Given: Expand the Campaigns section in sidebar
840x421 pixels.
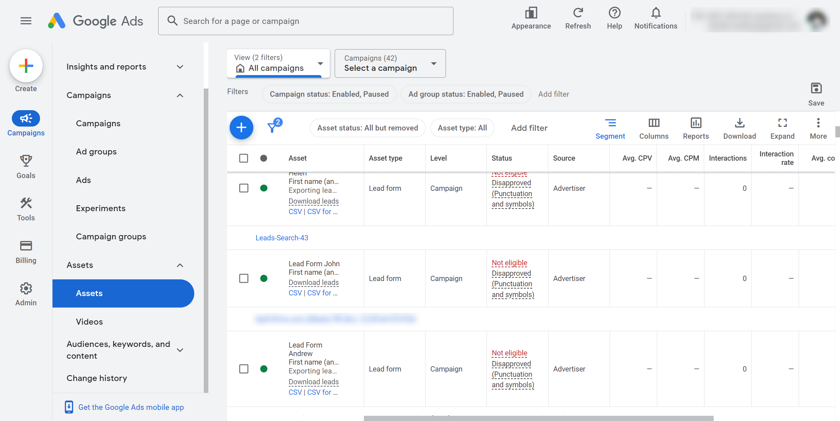Looking at the screenshot, I should tap(179, 95).
